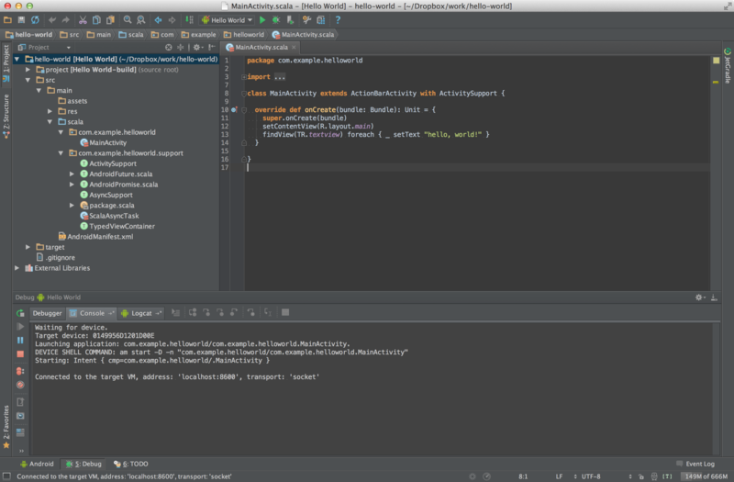Click the Undo arrow icon

pos(52,20)
